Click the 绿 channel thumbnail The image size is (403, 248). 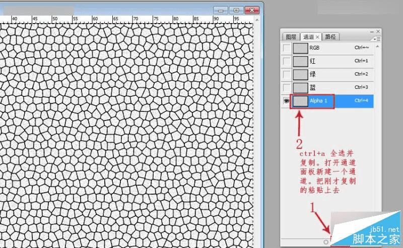tap(300, 75)
